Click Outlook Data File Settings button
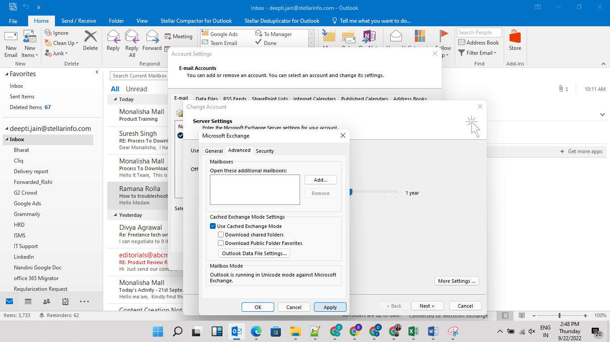Screen dimensions: 610x342 click(255, 253)
